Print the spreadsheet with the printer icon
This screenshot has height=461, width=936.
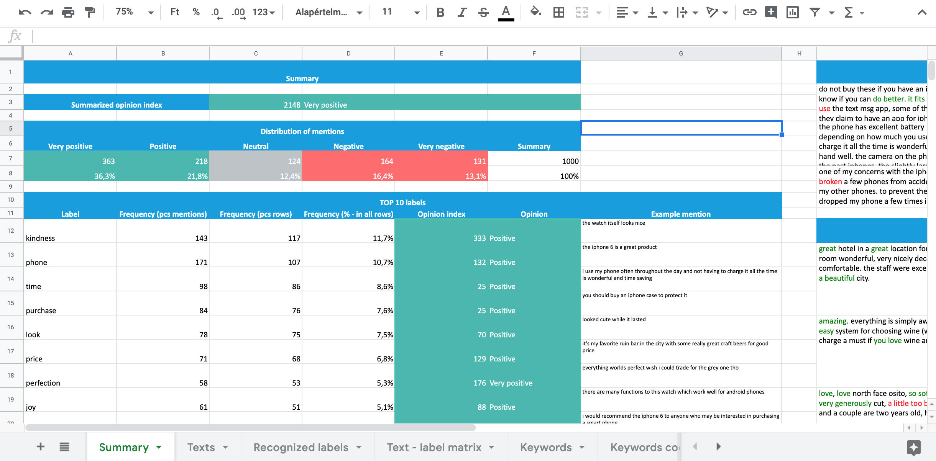[68, 12]
